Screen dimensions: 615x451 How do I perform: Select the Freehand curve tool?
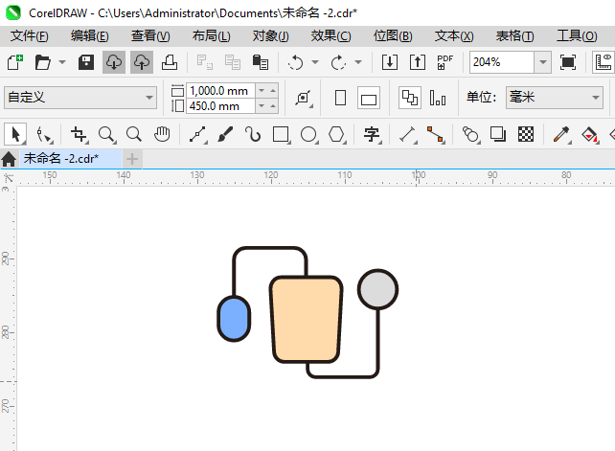pyautogui.click(x=197, y=134)
